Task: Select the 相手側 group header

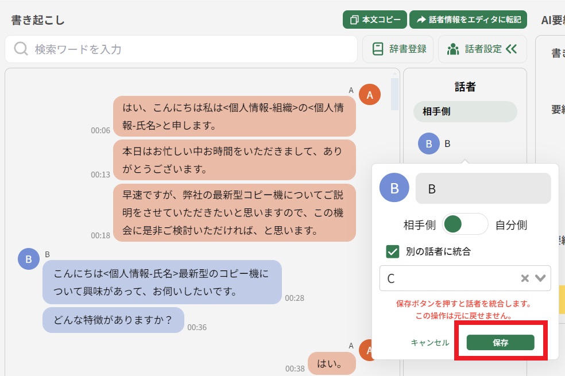Action: (x=465, y=111)
